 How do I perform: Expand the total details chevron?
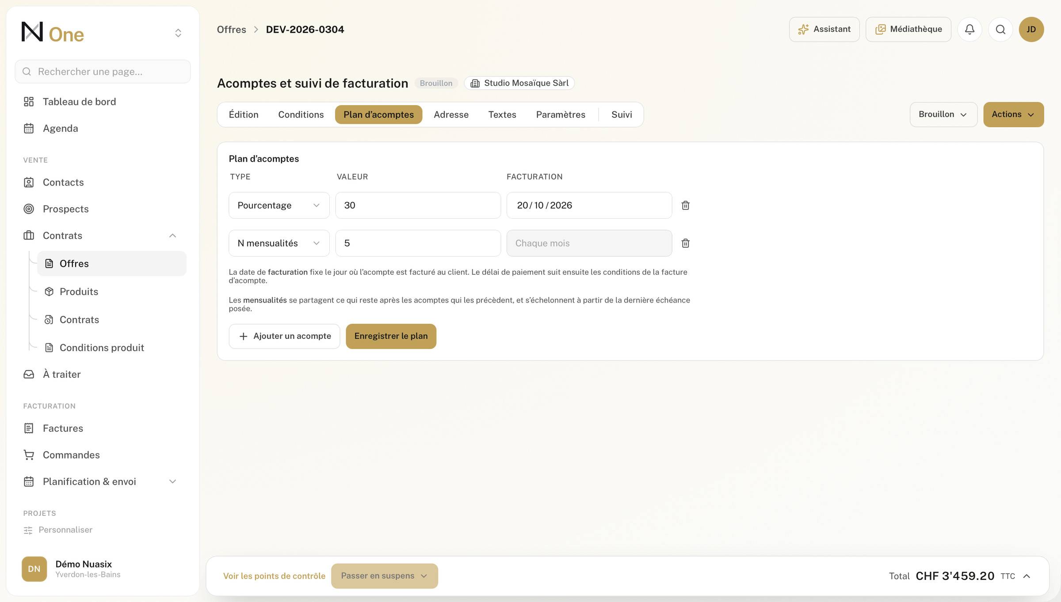1027,576
